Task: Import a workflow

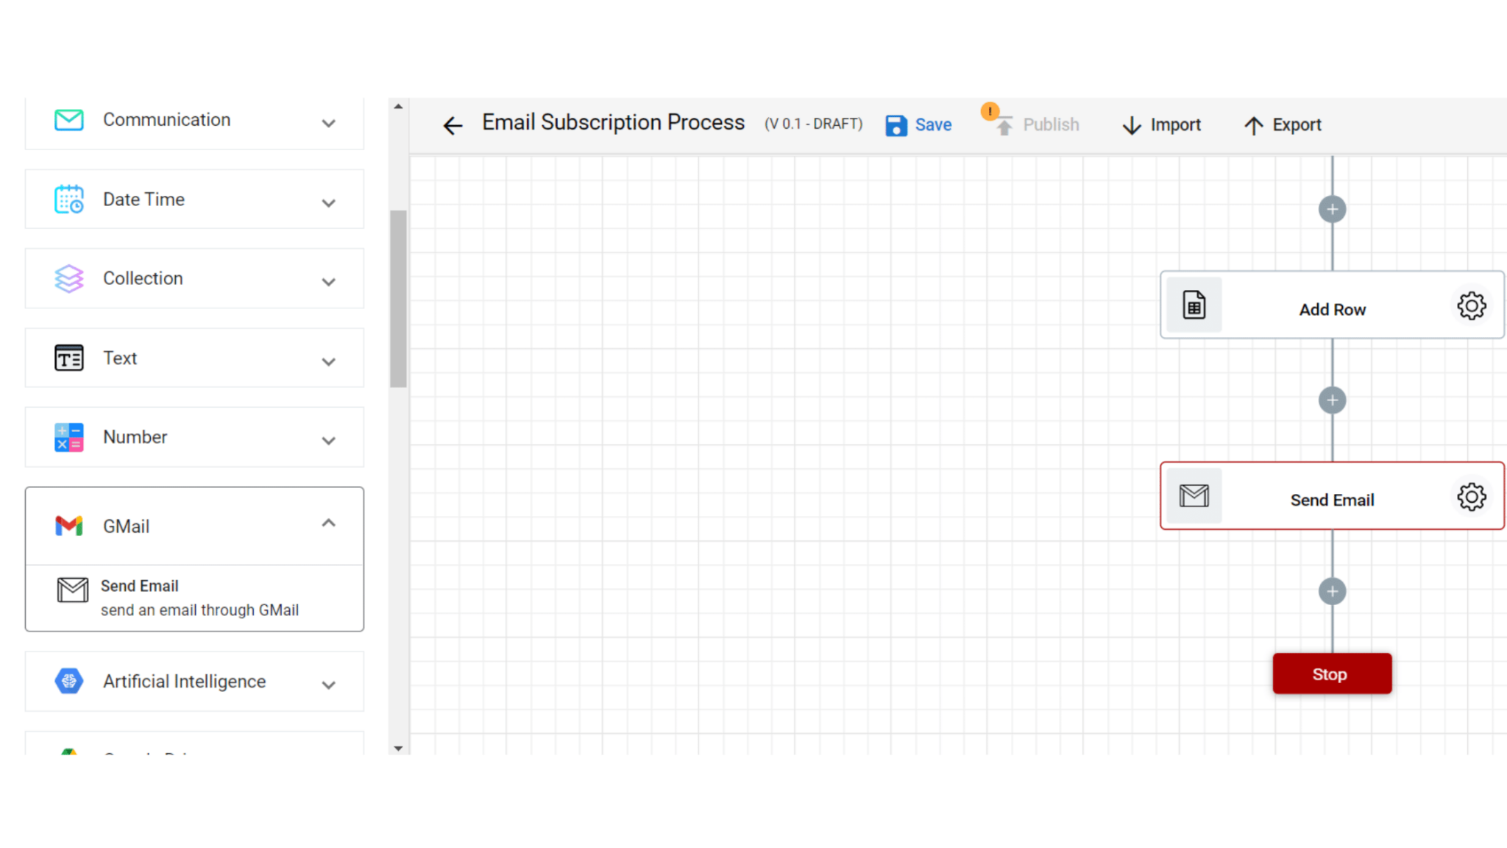Action: pos(1162,125)
